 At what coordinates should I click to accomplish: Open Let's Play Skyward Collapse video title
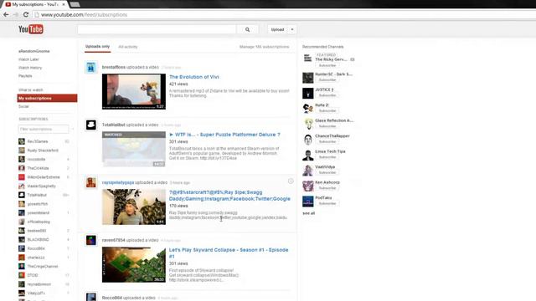point(229,253)
